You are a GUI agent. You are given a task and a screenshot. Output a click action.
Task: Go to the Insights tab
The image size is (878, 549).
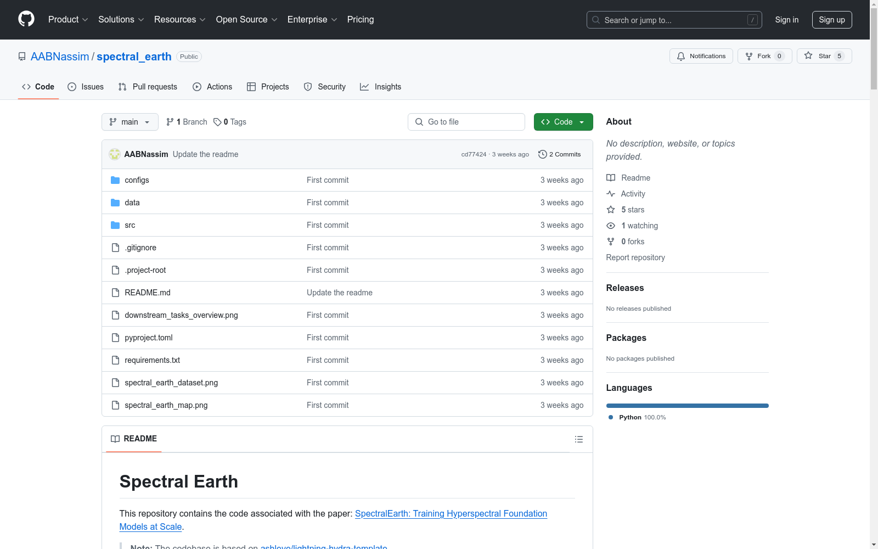click(x=380, y=87)
